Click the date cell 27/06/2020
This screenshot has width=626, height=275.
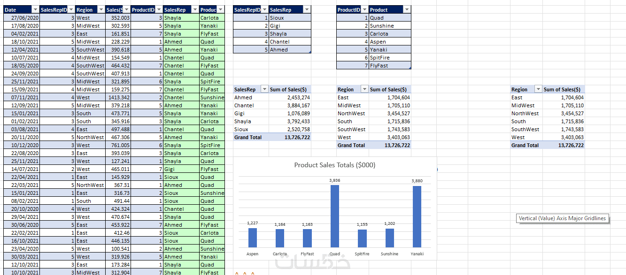point(21,18)
